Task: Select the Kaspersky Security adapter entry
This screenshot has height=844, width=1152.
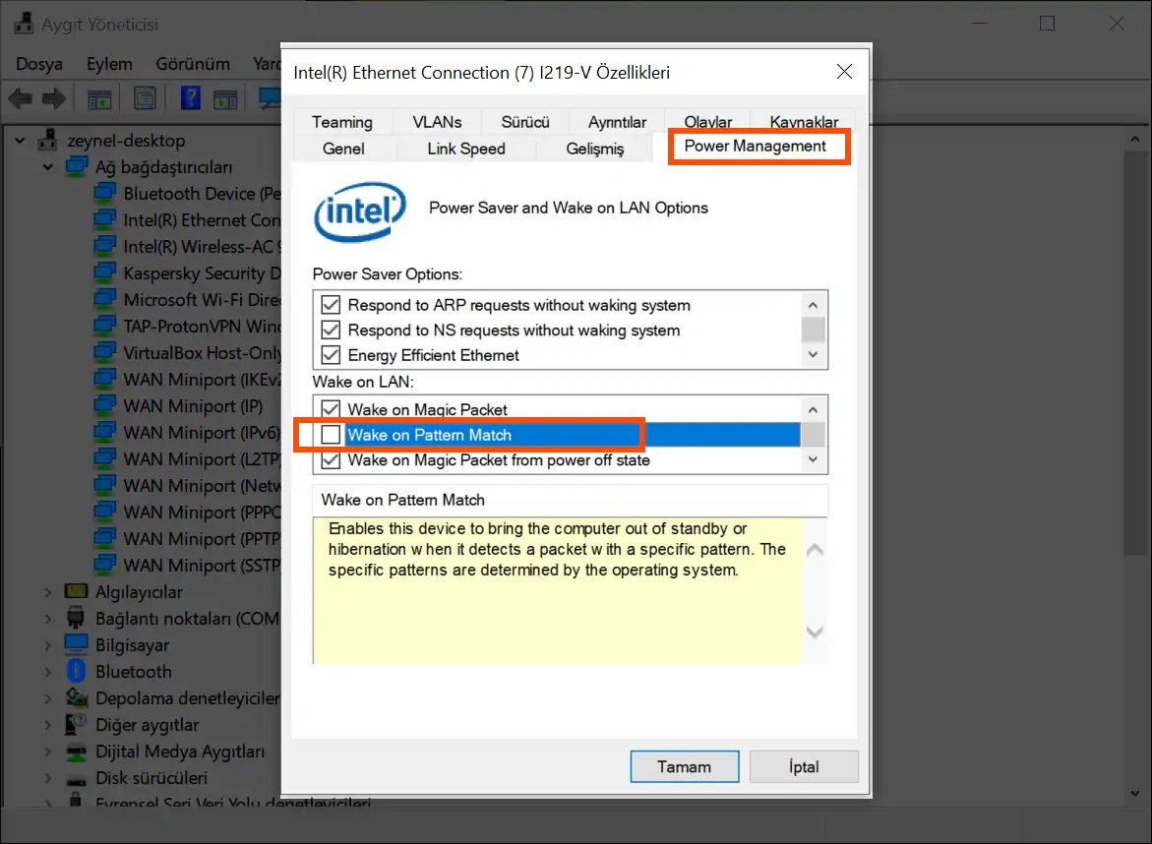Action: coord(202,273)
